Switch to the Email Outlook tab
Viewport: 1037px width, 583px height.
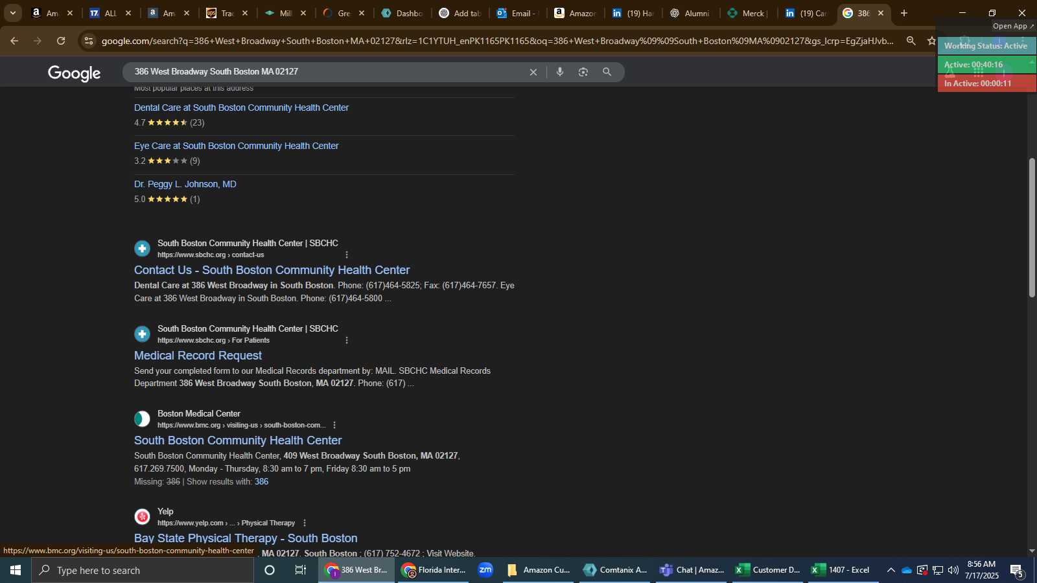tap(518, 13)
